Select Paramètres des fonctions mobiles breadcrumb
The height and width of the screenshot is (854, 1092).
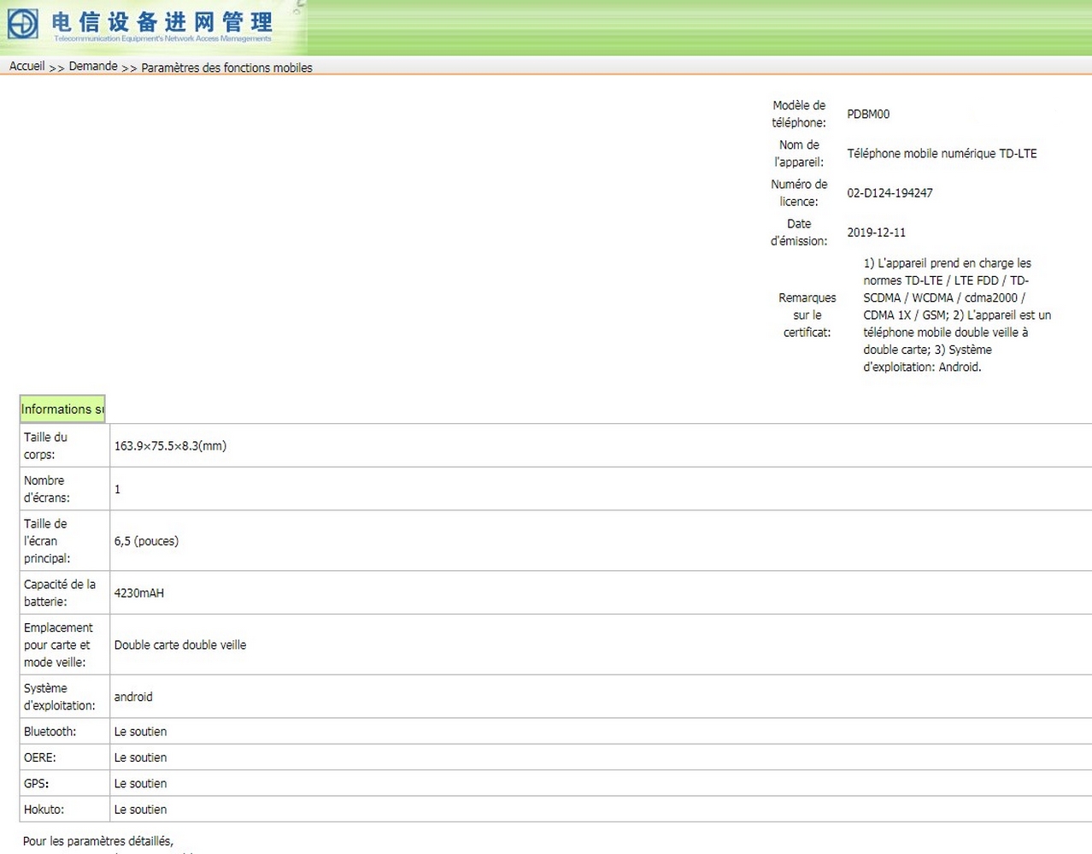click(x=226, y=68)
